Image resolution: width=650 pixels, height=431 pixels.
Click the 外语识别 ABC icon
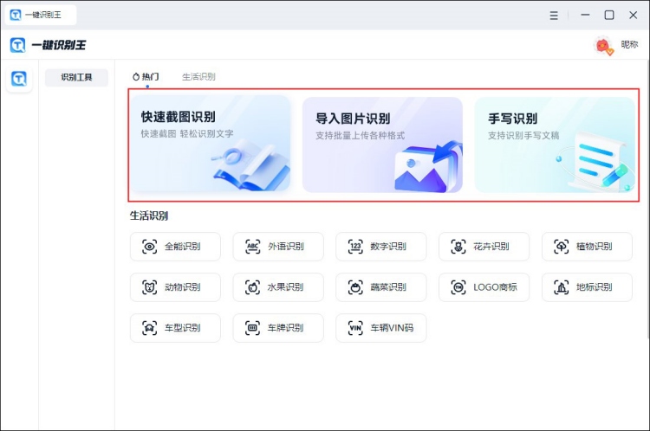252,247
